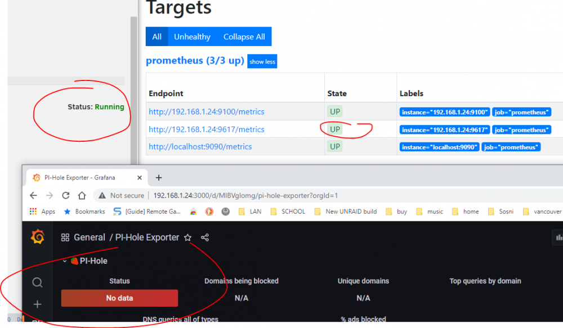Click the Grafana logo in sidebar

click(38, 237)
